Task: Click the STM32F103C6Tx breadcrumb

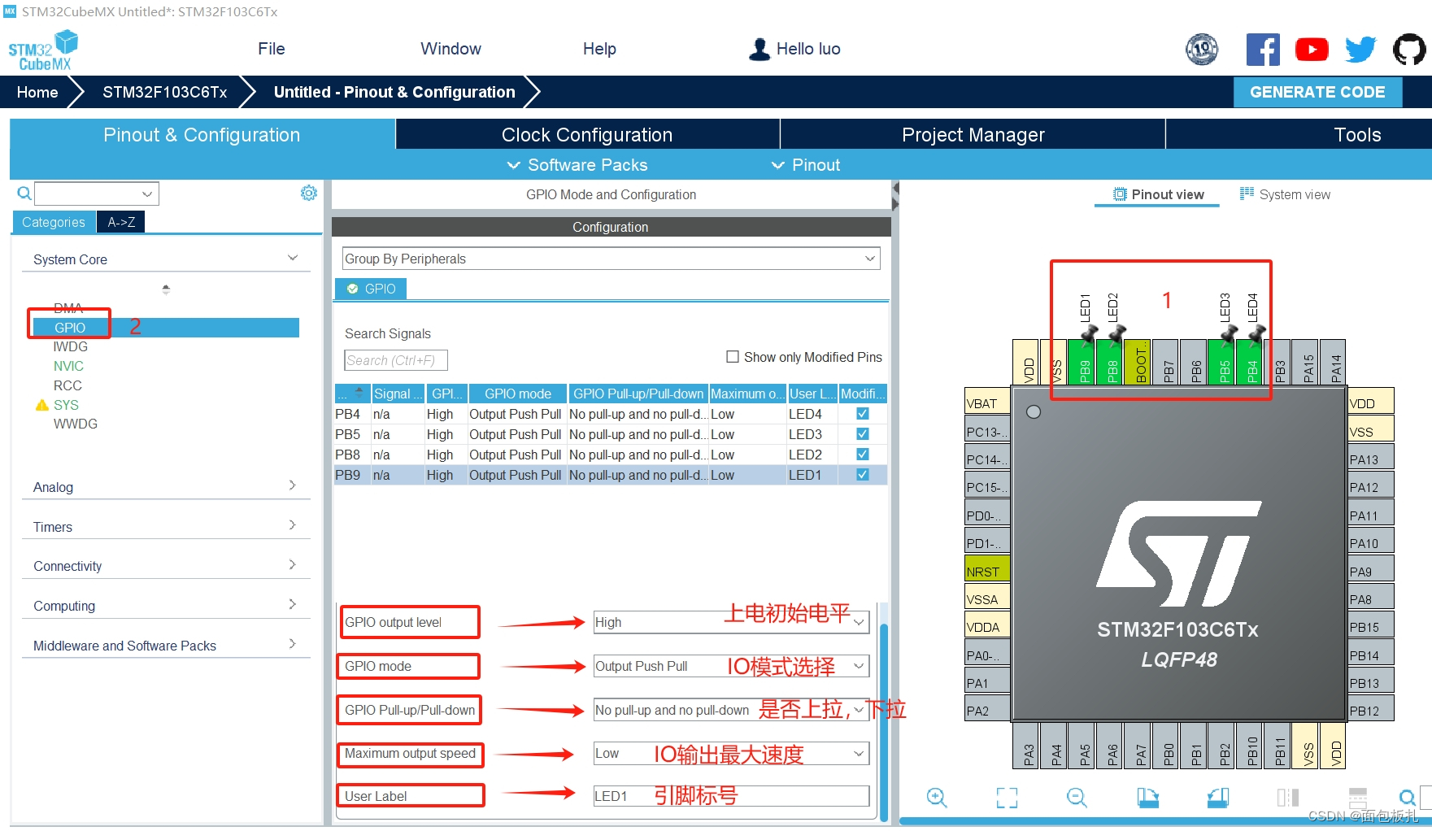Action: click(x=165, y=92)
